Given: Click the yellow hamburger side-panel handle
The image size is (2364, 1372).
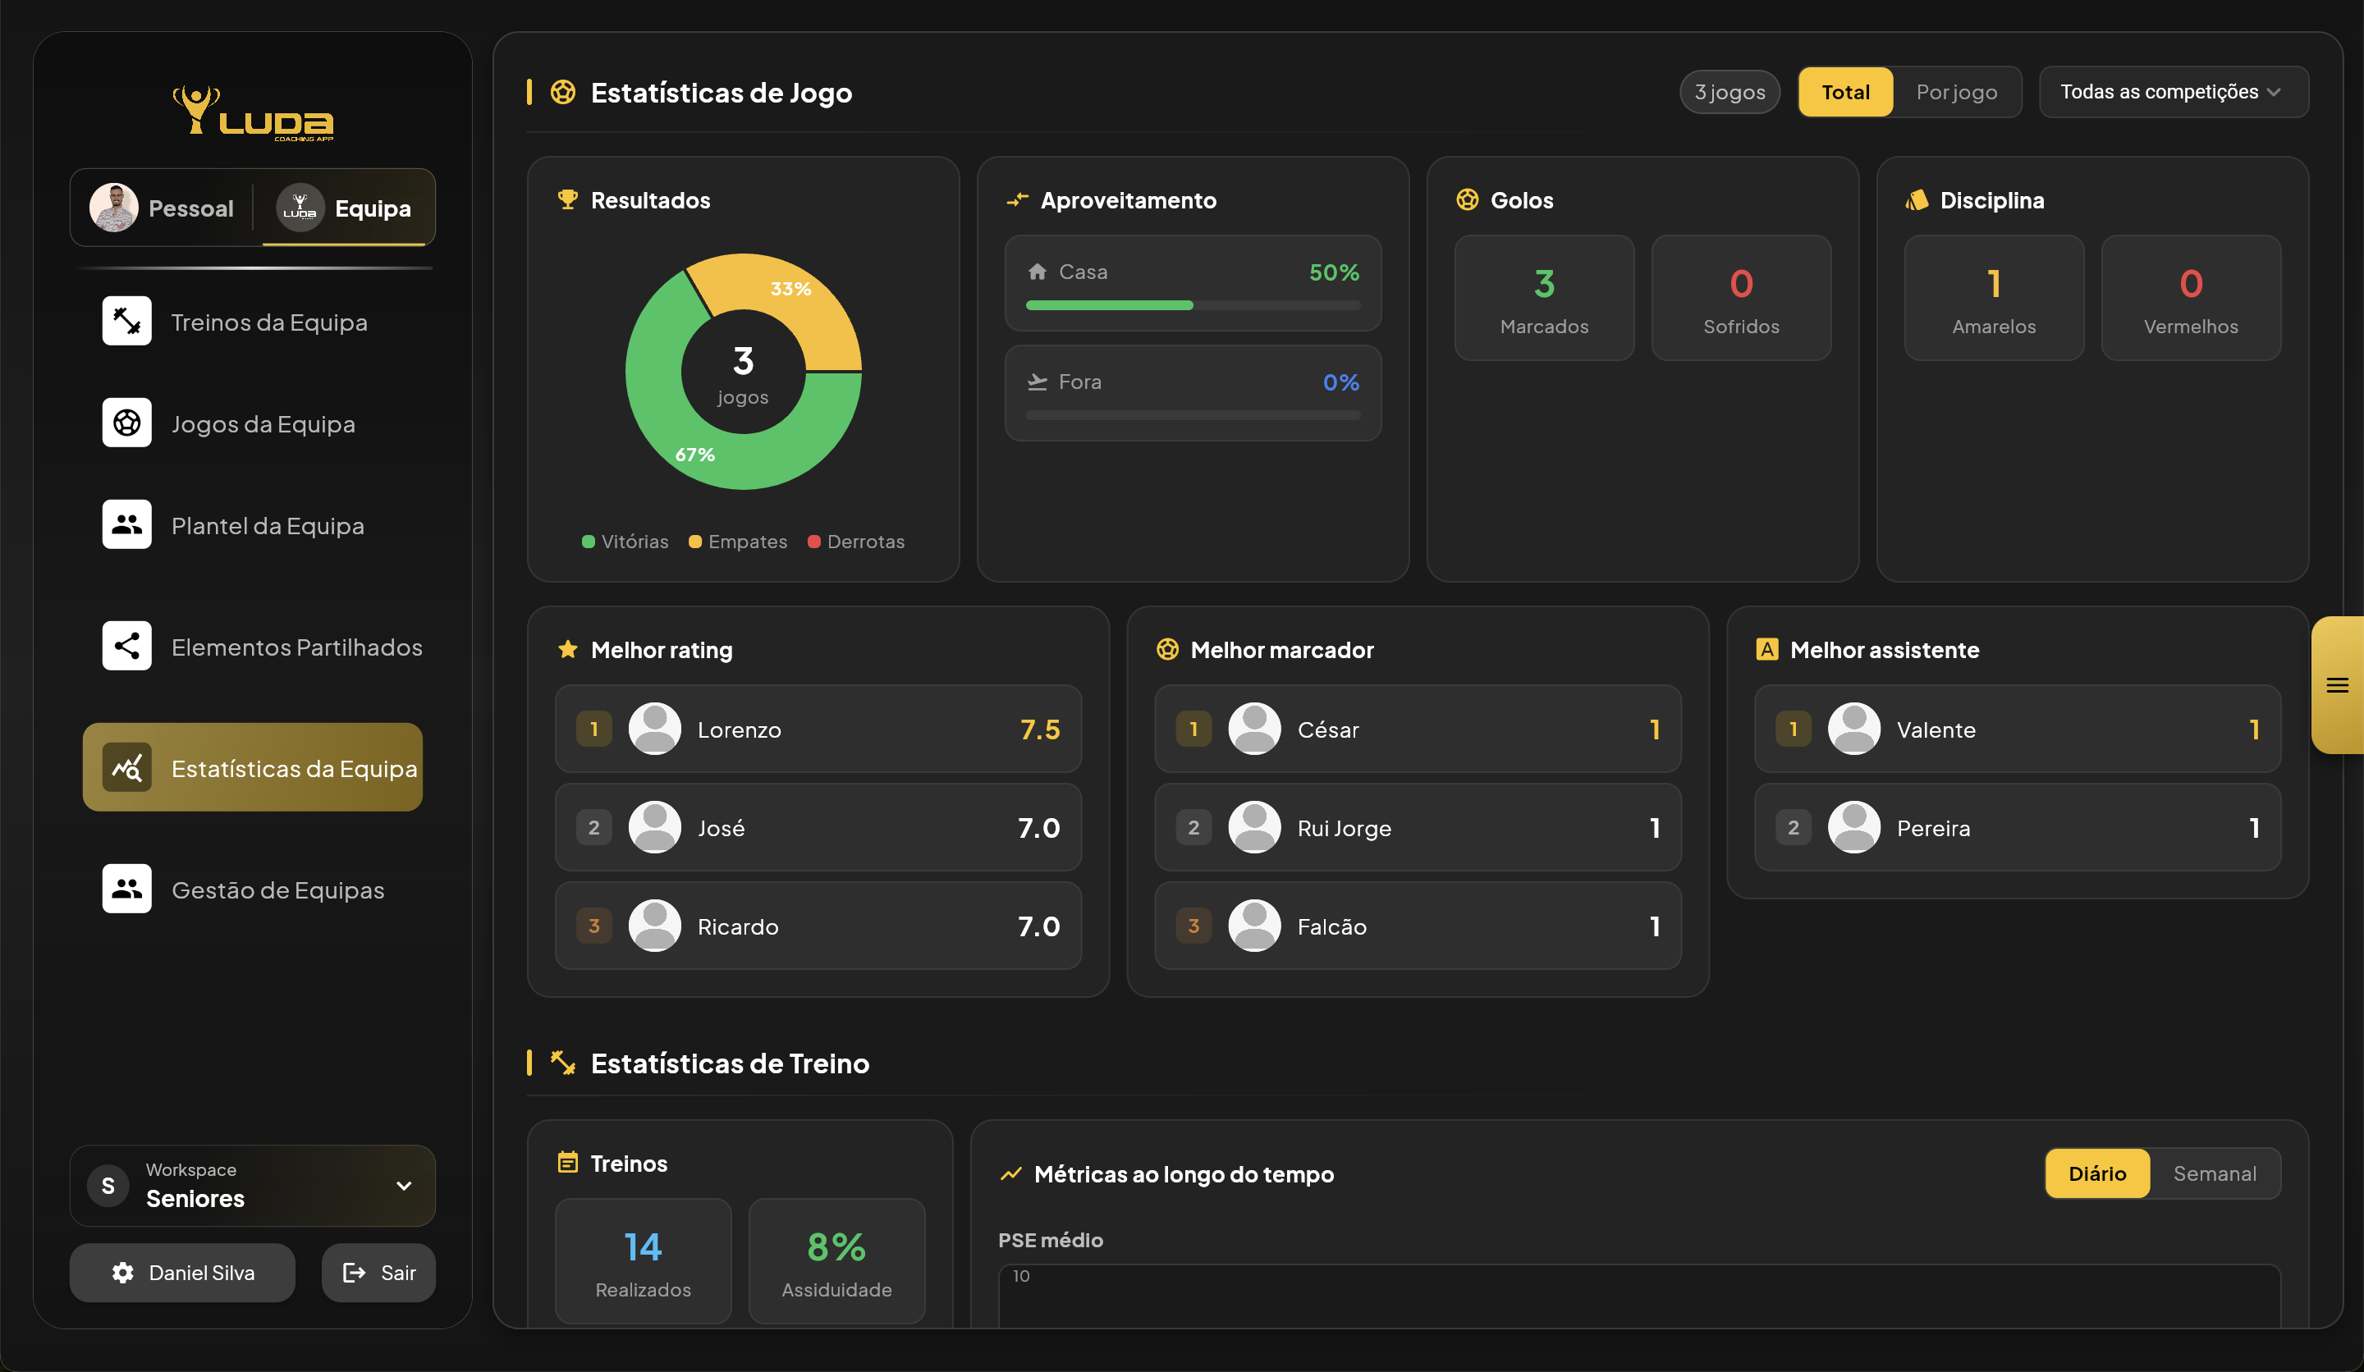Looking at the screenshot, I should click(x=2336, y=685).
